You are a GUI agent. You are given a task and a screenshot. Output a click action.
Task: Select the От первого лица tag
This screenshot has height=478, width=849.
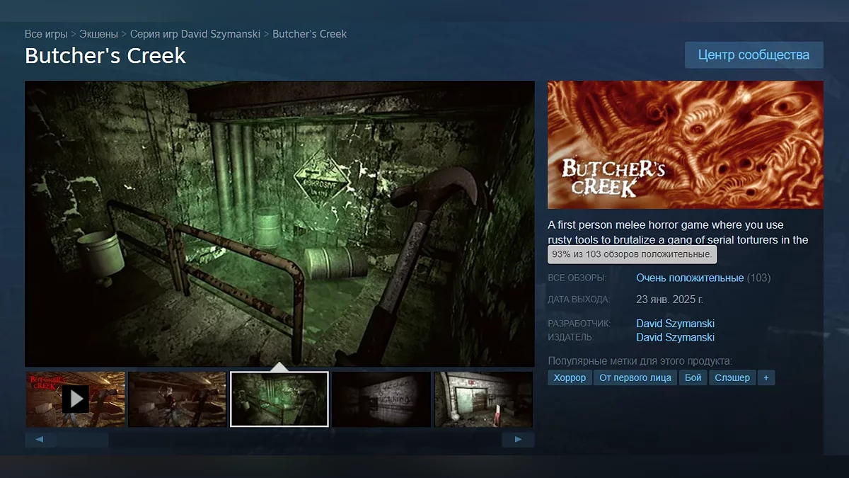[x=635, y=377]
